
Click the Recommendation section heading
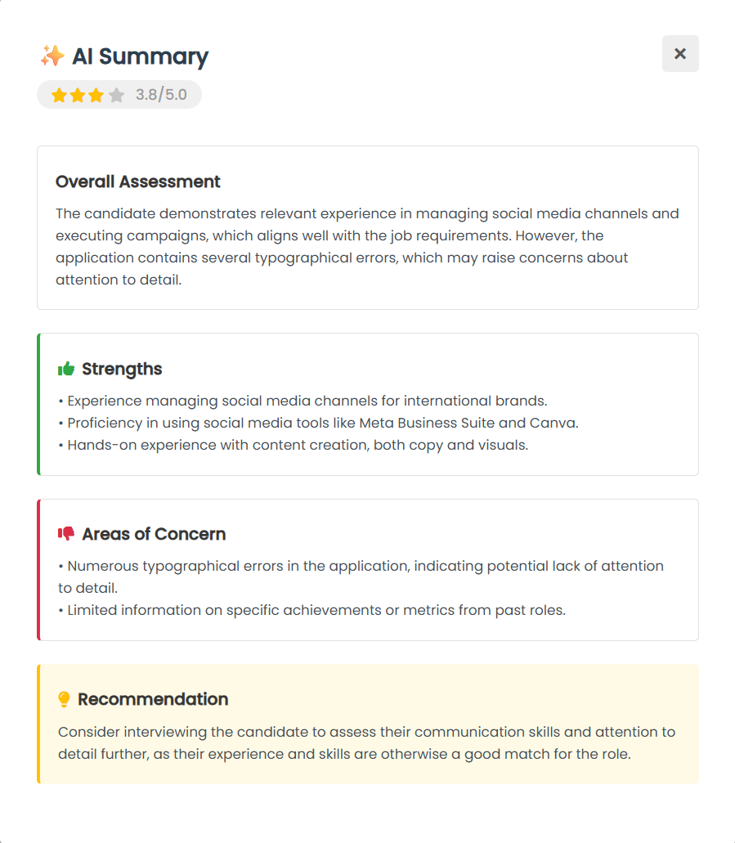coord(153,699)
